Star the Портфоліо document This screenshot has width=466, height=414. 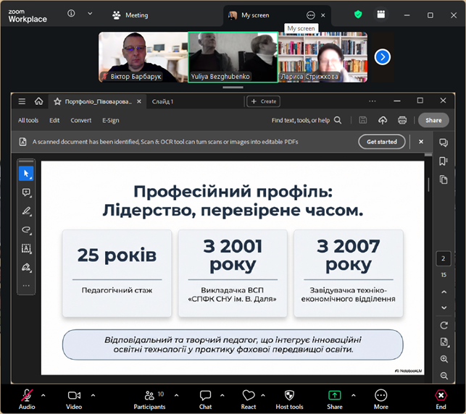(57, 101)
